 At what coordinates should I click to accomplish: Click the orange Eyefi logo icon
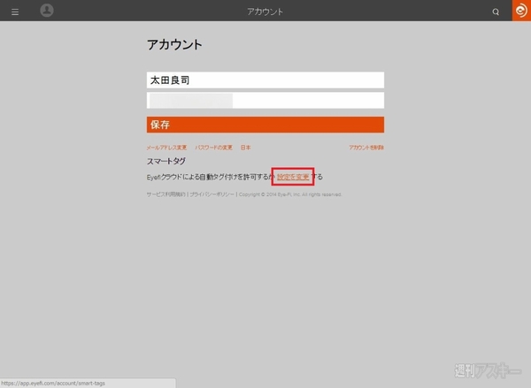coord(521,11)
